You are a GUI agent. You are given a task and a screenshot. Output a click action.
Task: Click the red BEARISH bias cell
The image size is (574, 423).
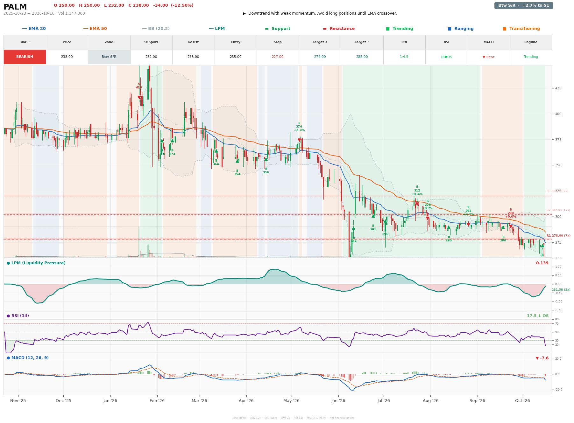25,57
